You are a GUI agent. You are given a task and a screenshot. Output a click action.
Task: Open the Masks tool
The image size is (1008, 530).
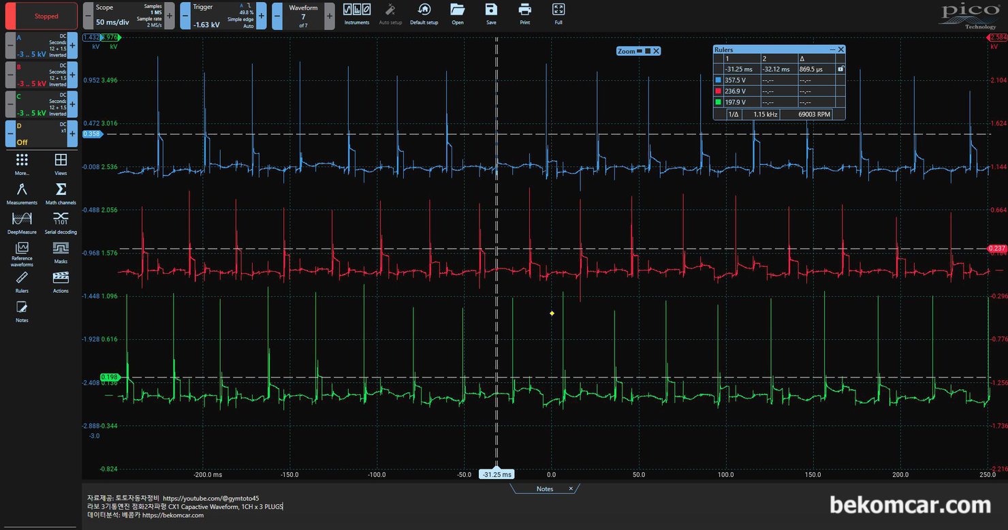[61, 251]
